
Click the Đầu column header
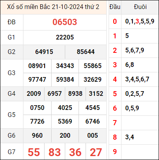[x=115, y=7]
